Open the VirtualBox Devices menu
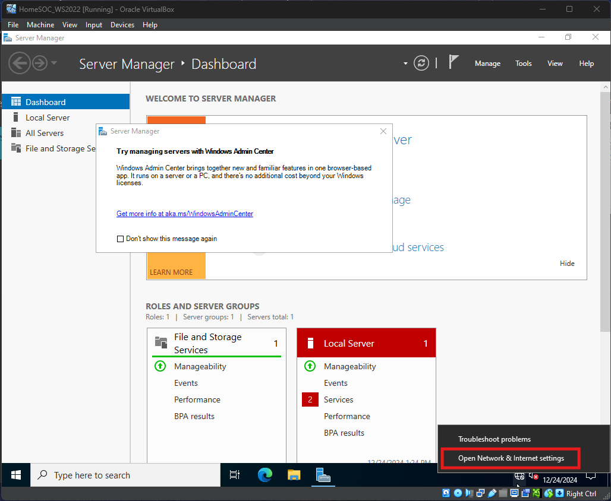 (122, 25)
